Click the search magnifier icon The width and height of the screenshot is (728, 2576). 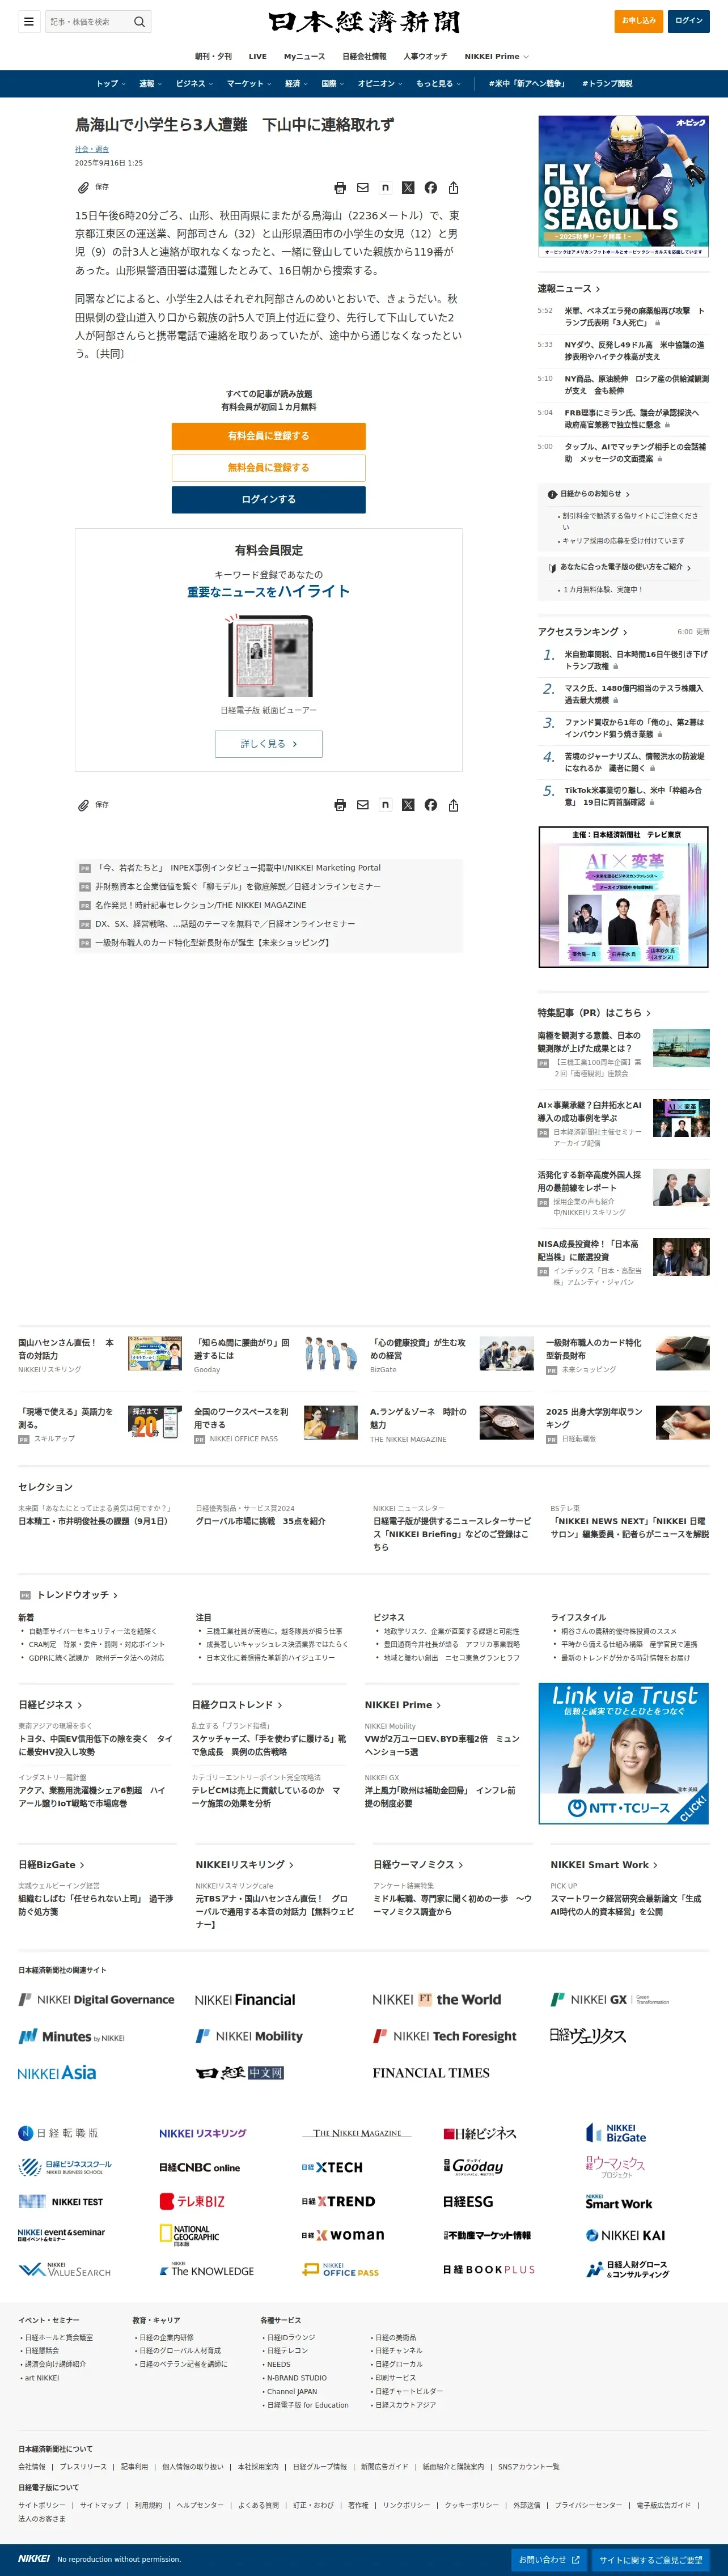139,21
